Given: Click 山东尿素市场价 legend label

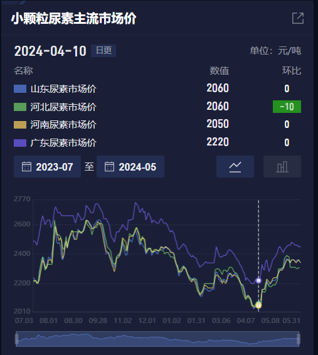Looking at the screenshot, I should [63, 89].
